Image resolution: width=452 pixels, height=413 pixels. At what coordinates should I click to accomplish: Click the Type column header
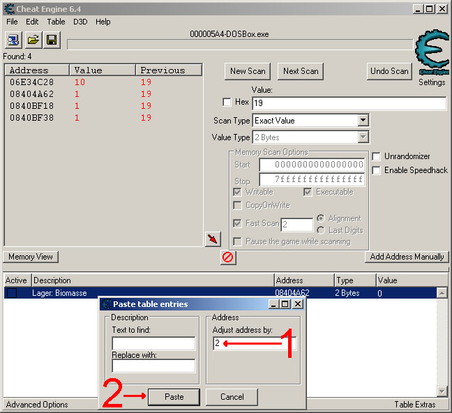pyautogui.click(x=355, y=280)
